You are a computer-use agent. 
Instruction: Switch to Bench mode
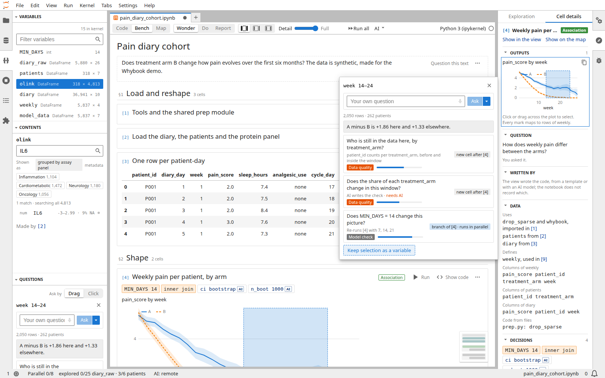(142, 28)
